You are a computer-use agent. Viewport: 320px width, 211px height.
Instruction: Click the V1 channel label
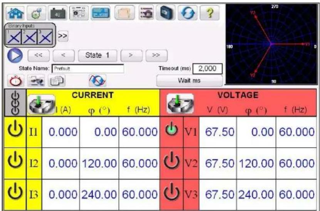pos(191,132)
